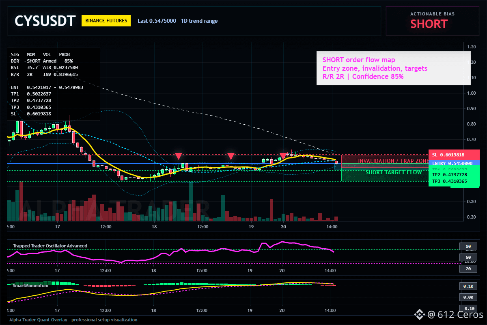The width and height of the screenshot is (487, 325).
Task: Click the blue ENTRY 0.5450000 price tag
Action: pyautogui.click(x=454, y=163)
